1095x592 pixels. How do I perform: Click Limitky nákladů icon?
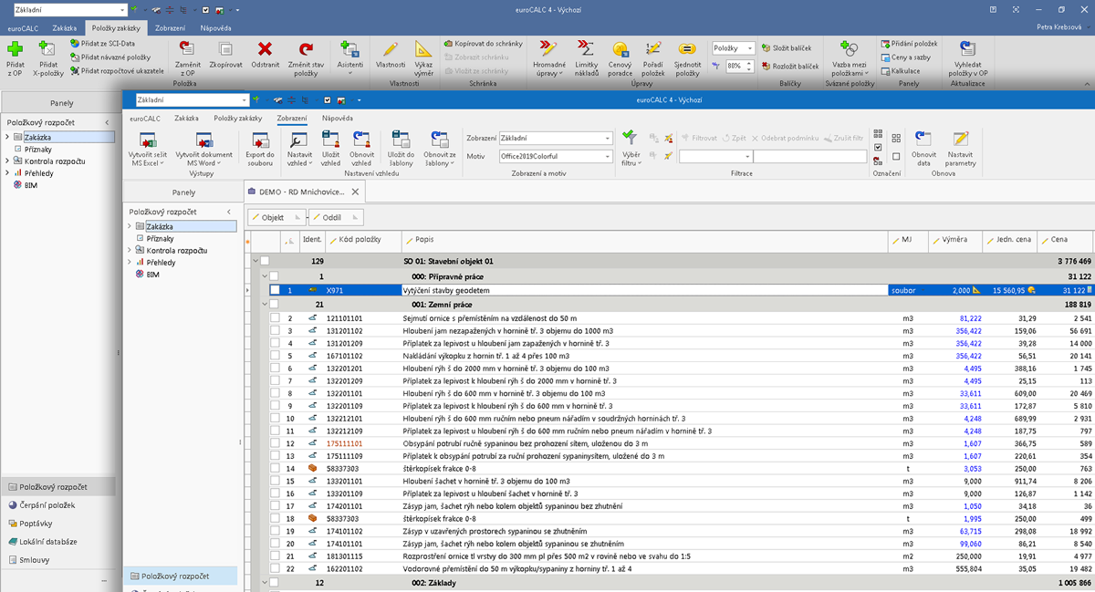[587, 50]
